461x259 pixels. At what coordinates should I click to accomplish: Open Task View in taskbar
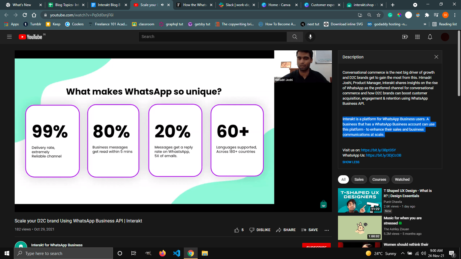pos(134,253)
